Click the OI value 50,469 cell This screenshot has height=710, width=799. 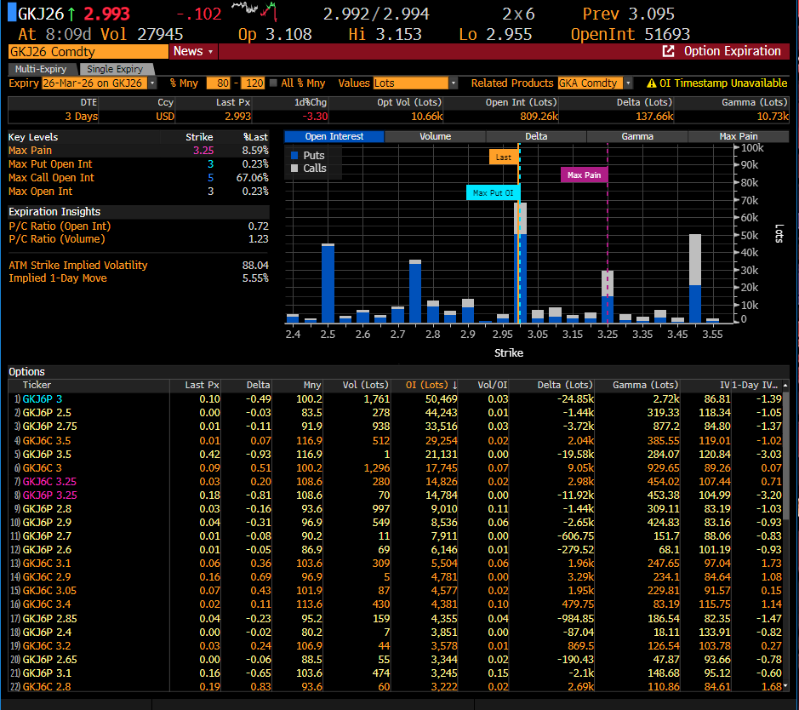(x=442, y=399)
